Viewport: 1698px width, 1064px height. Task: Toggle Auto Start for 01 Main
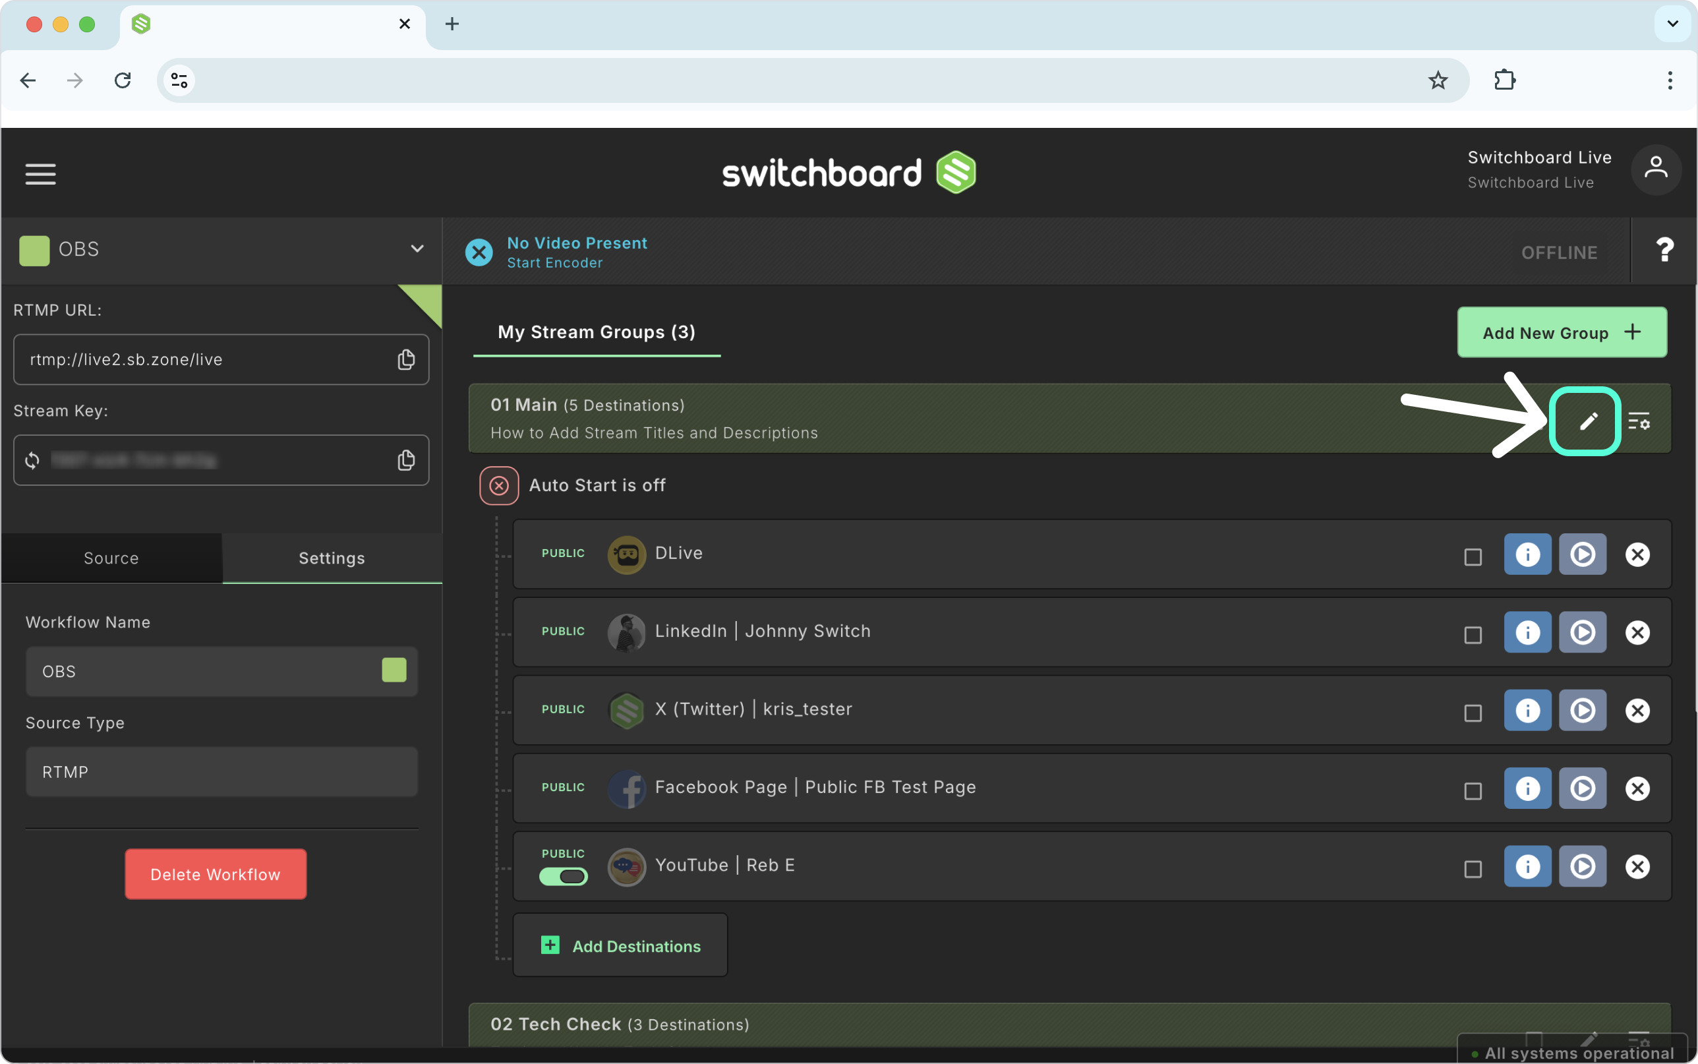(499, 486)
